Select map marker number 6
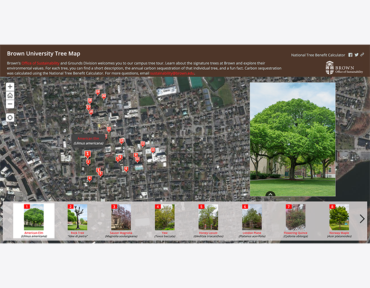The width and height of the screenshot is (370, 288). pos(126,169)
